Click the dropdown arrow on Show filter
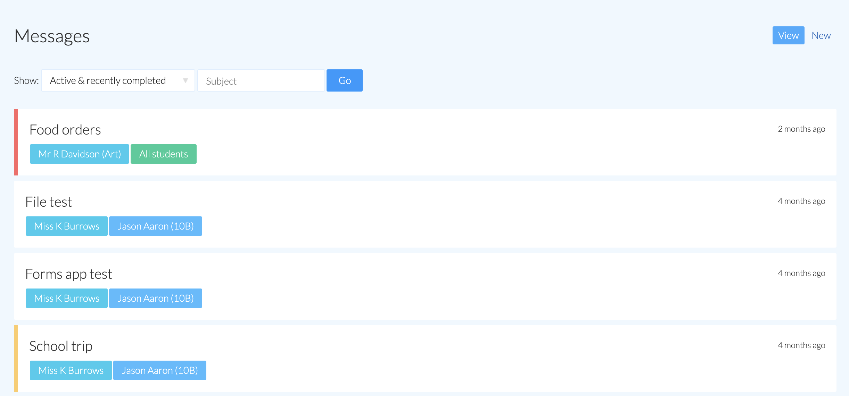 tap(186, 80)
